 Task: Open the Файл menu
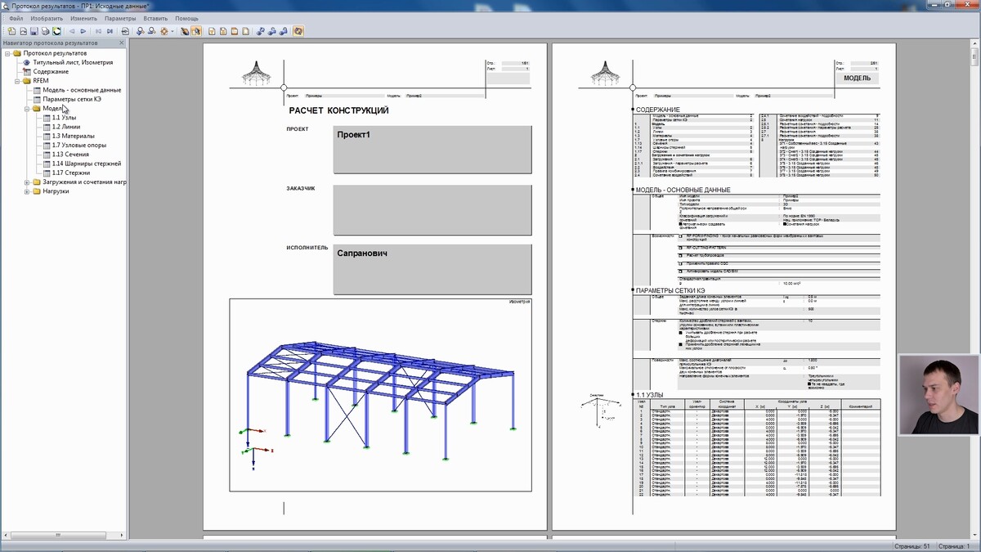tap(16, 18)
